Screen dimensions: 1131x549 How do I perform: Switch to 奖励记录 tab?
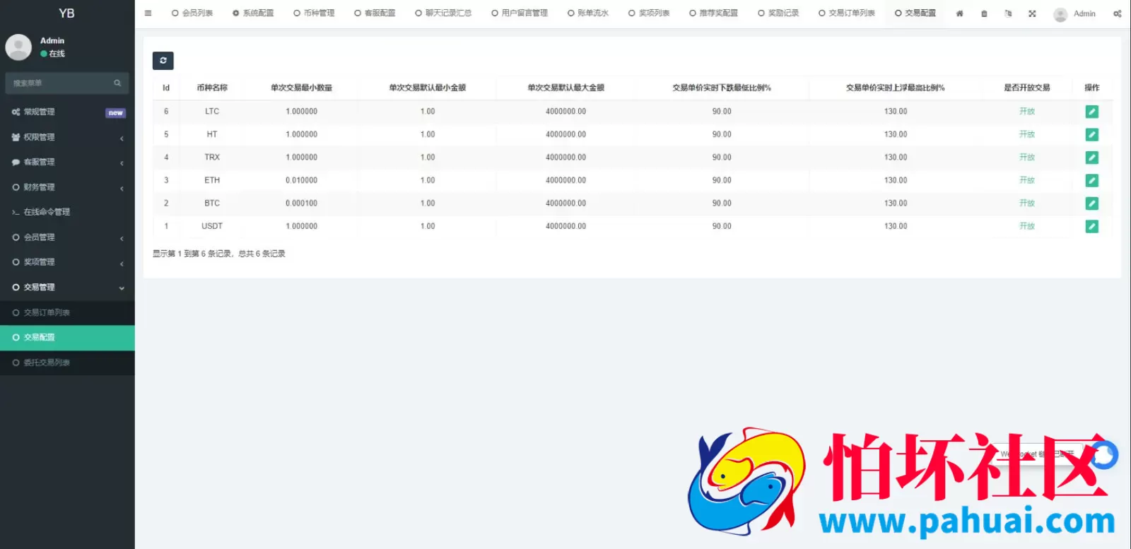coord(778,13)
